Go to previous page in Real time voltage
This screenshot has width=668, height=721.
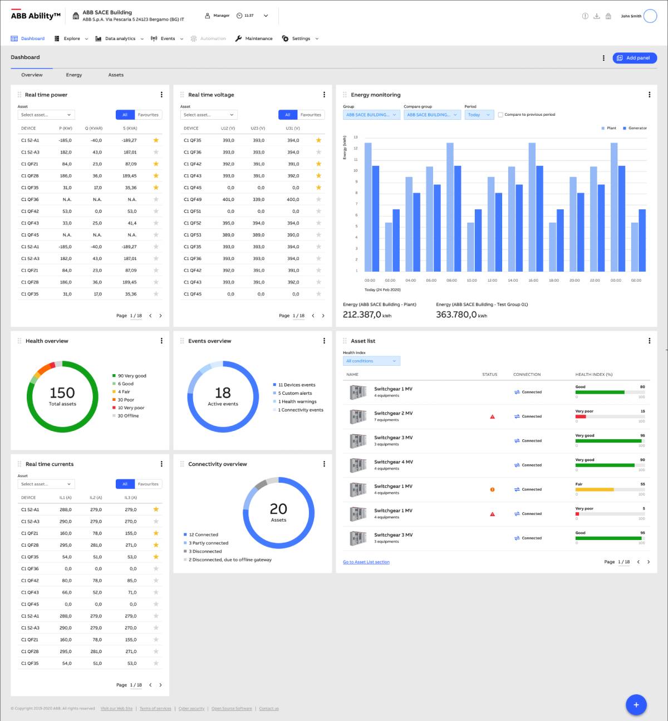tap(313, 316)
